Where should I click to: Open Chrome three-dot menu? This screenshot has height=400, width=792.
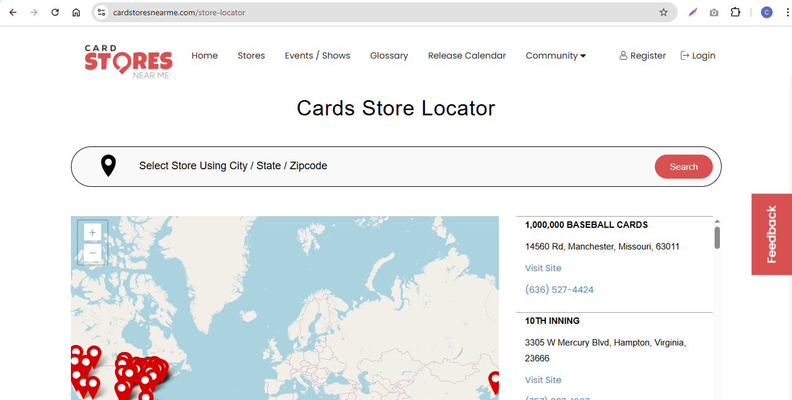point(787,12)
